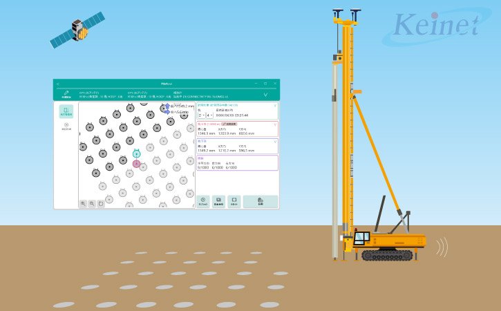Click the zoom in magnifier icon
The image size is (501, 311).
[x=83, y=204]
